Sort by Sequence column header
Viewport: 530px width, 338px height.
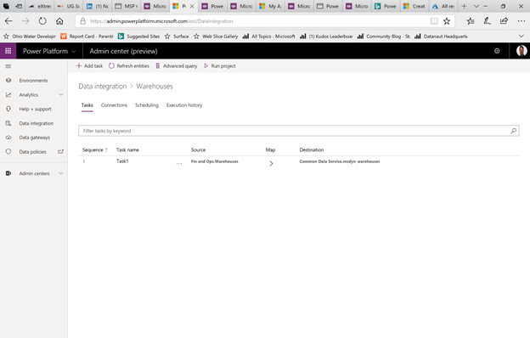95,149
